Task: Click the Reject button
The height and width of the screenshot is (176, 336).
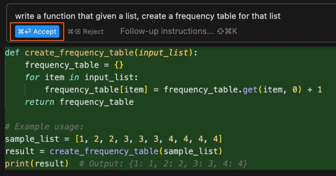Action: (x=93, y=32)
